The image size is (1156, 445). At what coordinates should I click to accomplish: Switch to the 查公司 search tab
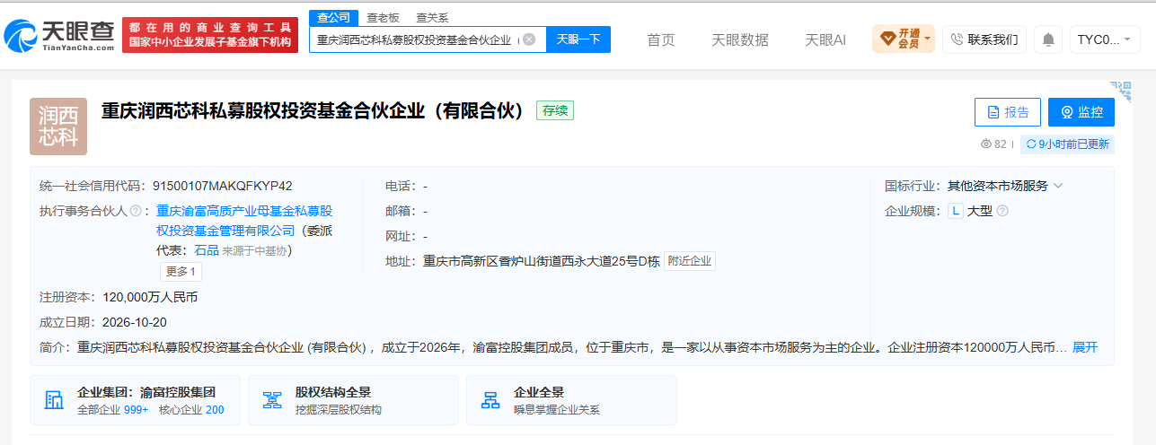point(333,18)
